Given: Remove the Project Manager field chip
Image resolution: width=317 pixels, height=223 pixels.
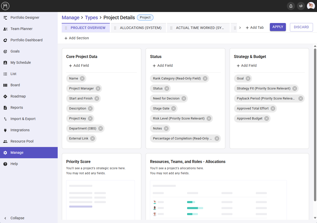Looking at the screenshot, I should point(98,88).
